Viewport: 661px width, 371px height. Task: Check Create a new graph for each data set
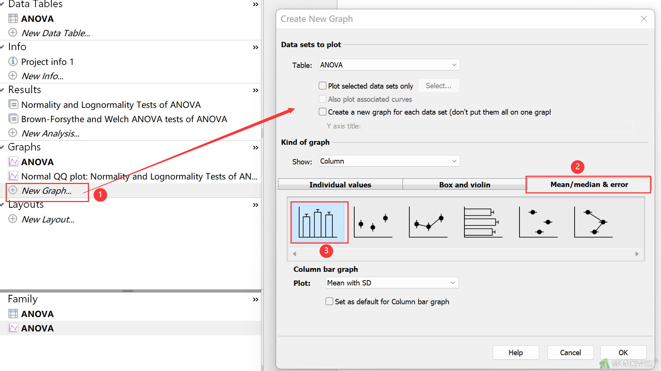click(x=323, y=112)
